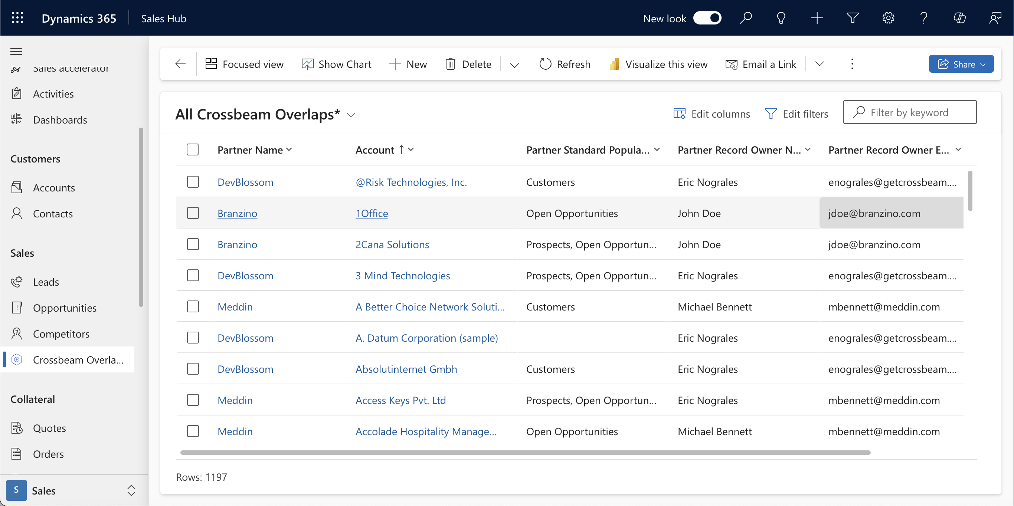Click the Copilot icon in header

(x=959, y=18)
